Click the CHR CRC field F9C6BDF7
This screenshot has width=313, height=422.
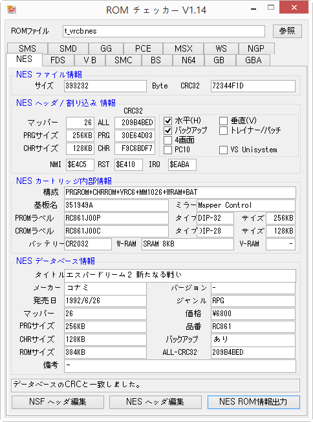pyautogui.click(x=135, y=148)
